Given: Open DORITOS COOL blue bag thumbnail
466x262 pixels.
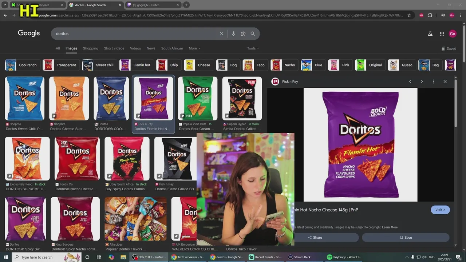Looking at the screenshot, I should tap(111, 98).
